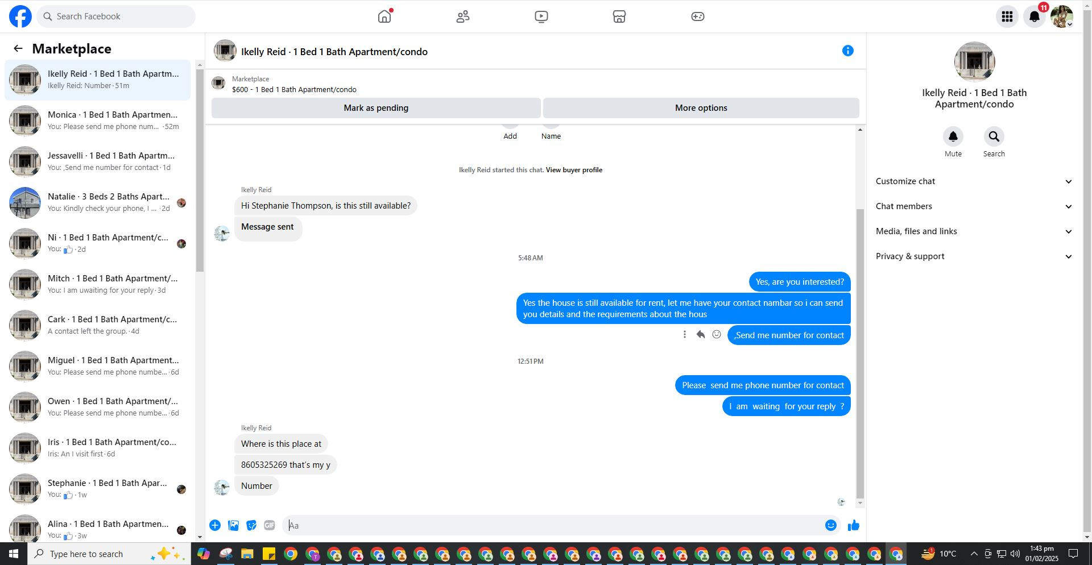Attach a photo using the image icon
Screen dimensions: 1092x565
233,525
